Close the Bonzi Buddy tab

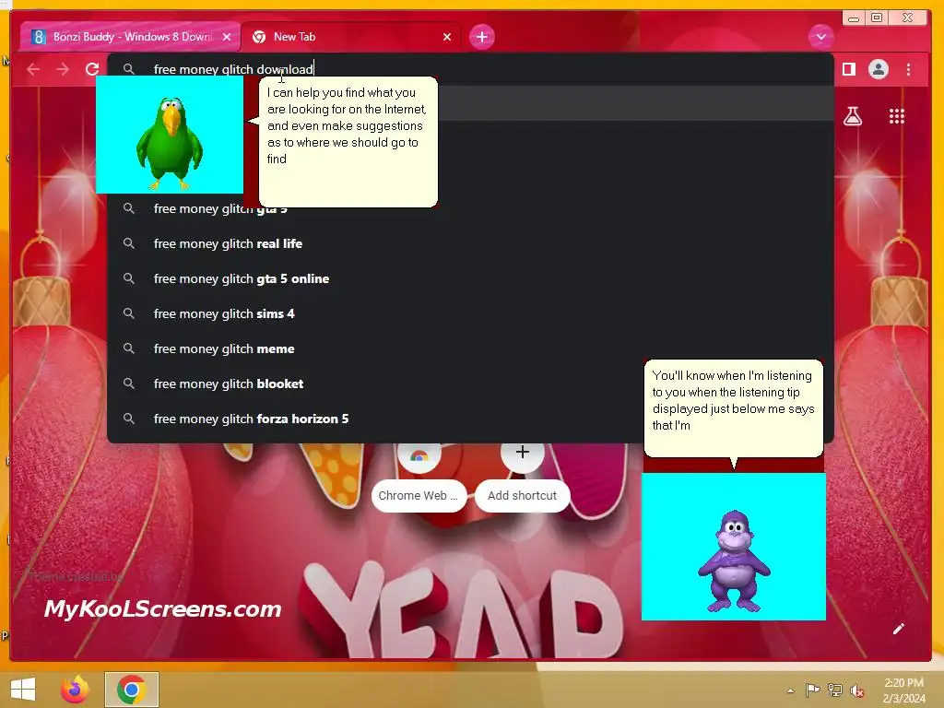pos(227,37)
